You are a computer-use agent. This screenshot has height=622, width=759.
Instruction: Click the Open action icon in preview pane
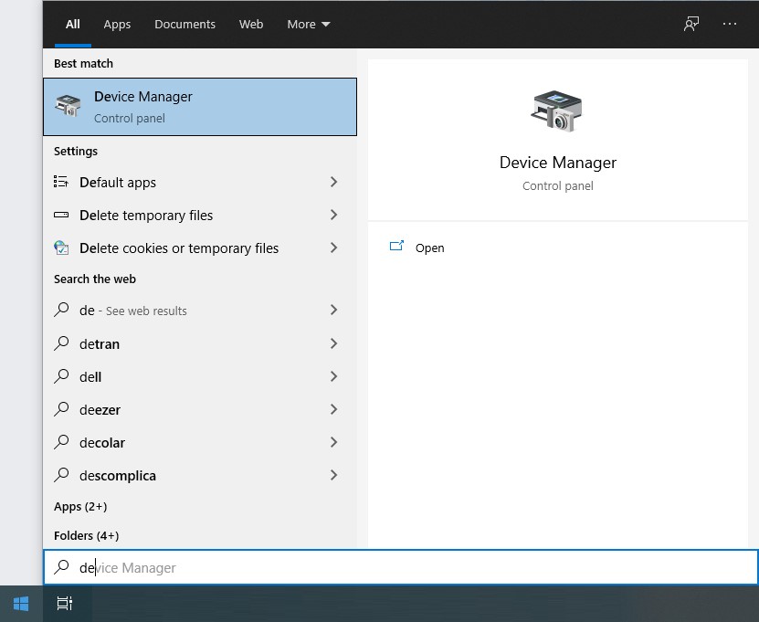tap(396, 247)
